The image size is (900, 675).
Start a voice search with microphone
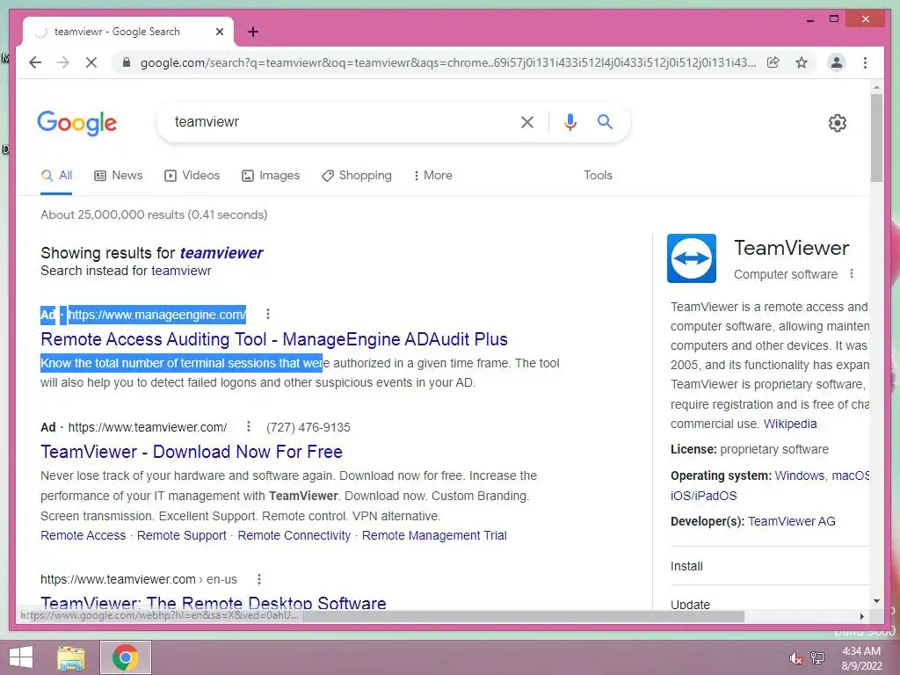pyautogui.click(x=570, y=121)
